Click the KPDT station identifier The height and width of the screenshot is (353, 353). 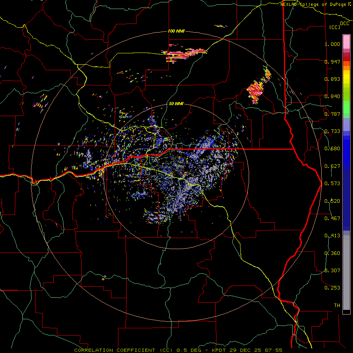(x=220, y=350)
